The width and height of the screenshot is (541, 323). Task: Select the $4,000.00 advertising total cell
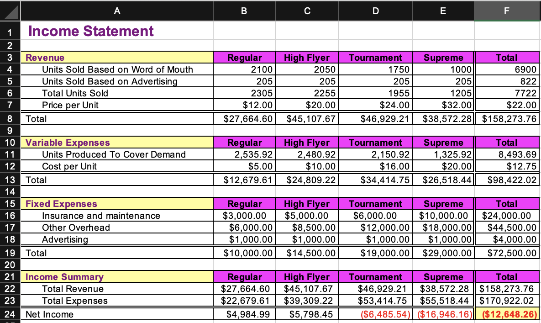click(x=506, y=239)
